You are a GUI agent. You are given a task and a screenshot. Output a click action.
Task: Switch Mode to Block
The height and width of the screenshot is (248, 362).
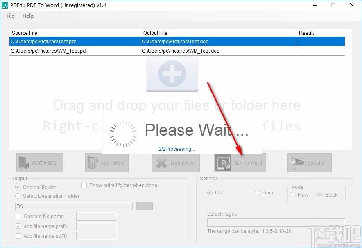[x=320, y=195]
